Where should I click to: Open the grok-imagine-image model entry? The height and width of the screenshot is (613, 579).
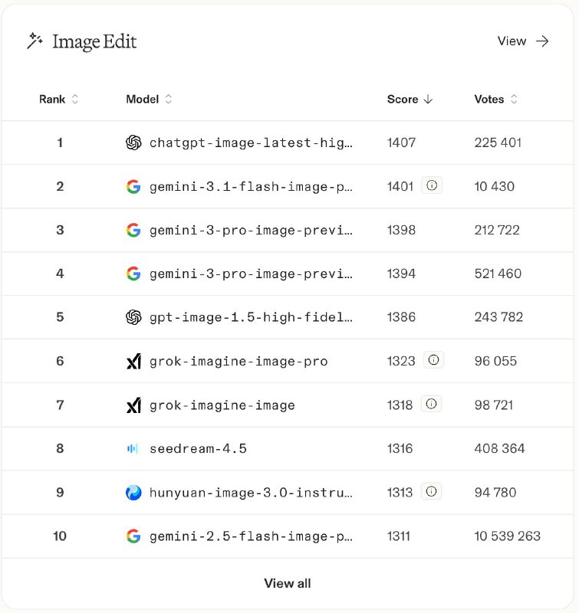pyautogui.click(x=222, y=405)
